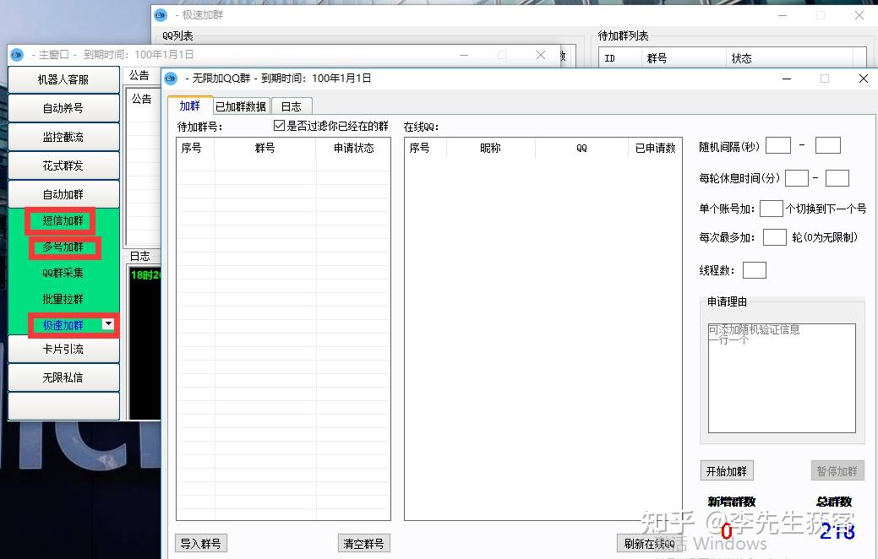Click the 总群数 count value
The width and height of the screenshot is (878, 559).
(837, 530)
